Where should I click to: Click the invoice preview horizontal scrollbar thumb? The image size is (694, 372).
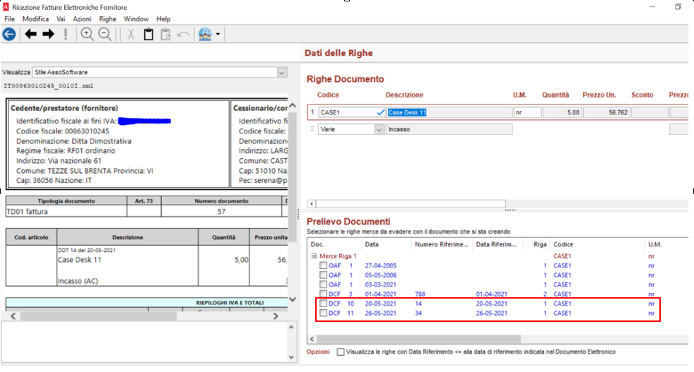coord(98,316)
